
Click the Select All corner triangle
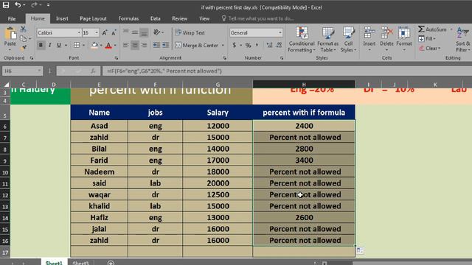click(x=6, y=85)
